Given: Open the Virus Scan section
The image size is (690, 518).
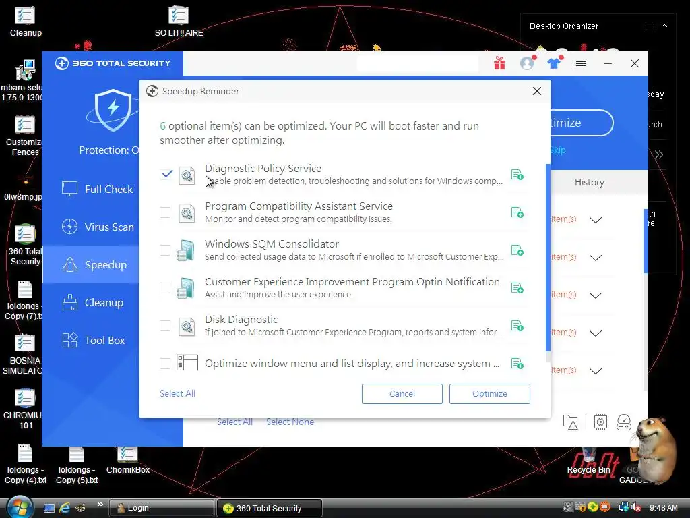Looking at the screenshot, I should (97, 227).
